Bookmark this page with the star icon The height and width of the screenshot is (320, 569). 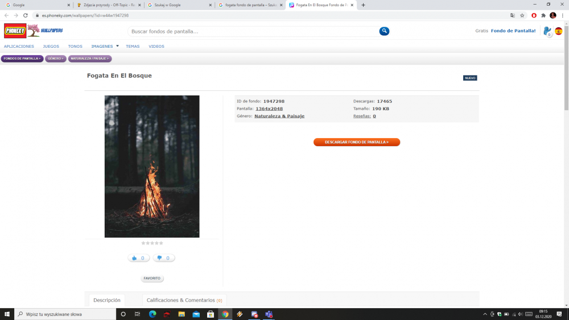pos(522,15)
